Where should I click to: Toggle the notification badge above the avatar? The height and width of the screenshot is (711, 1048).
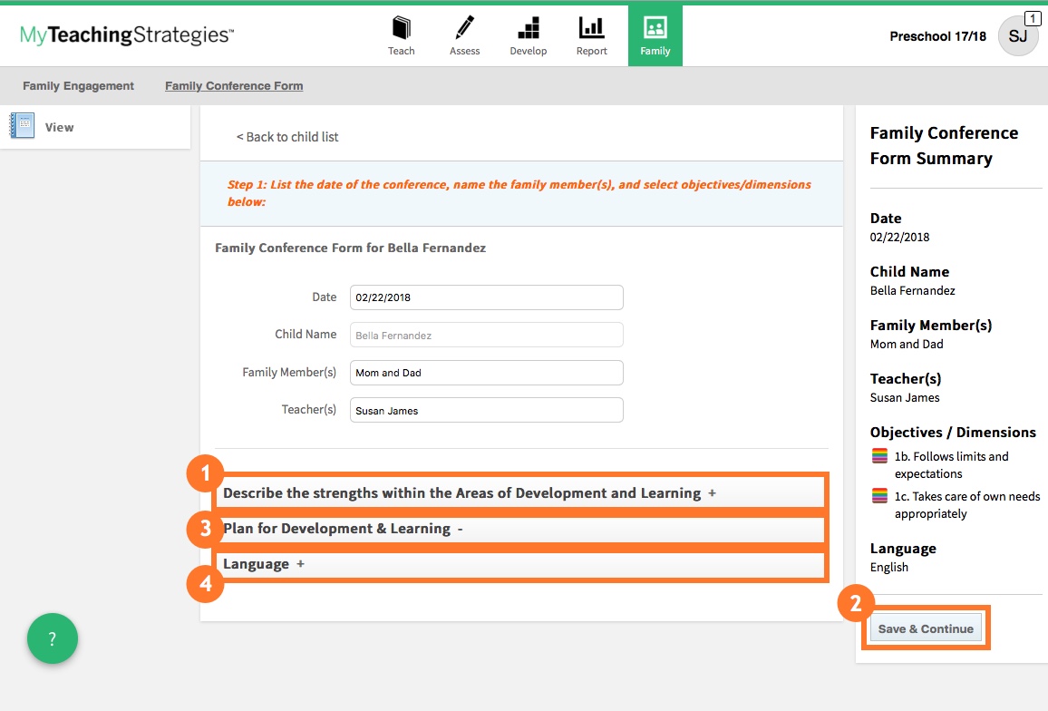coord(1033,17)
